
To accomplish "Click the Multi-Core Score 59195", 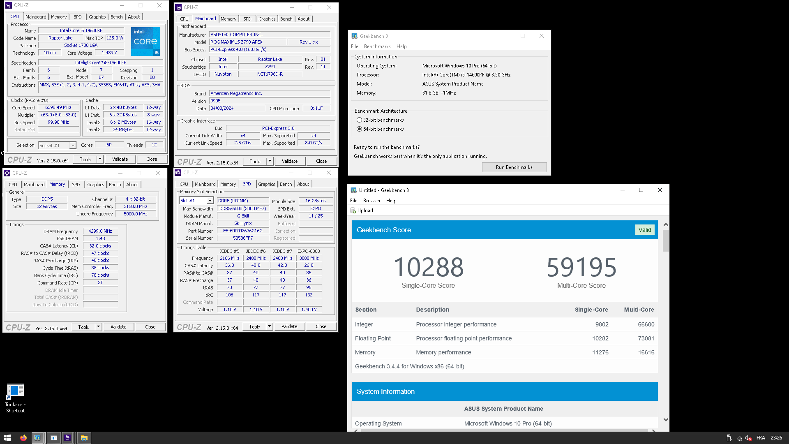I will tap(581, 267).
